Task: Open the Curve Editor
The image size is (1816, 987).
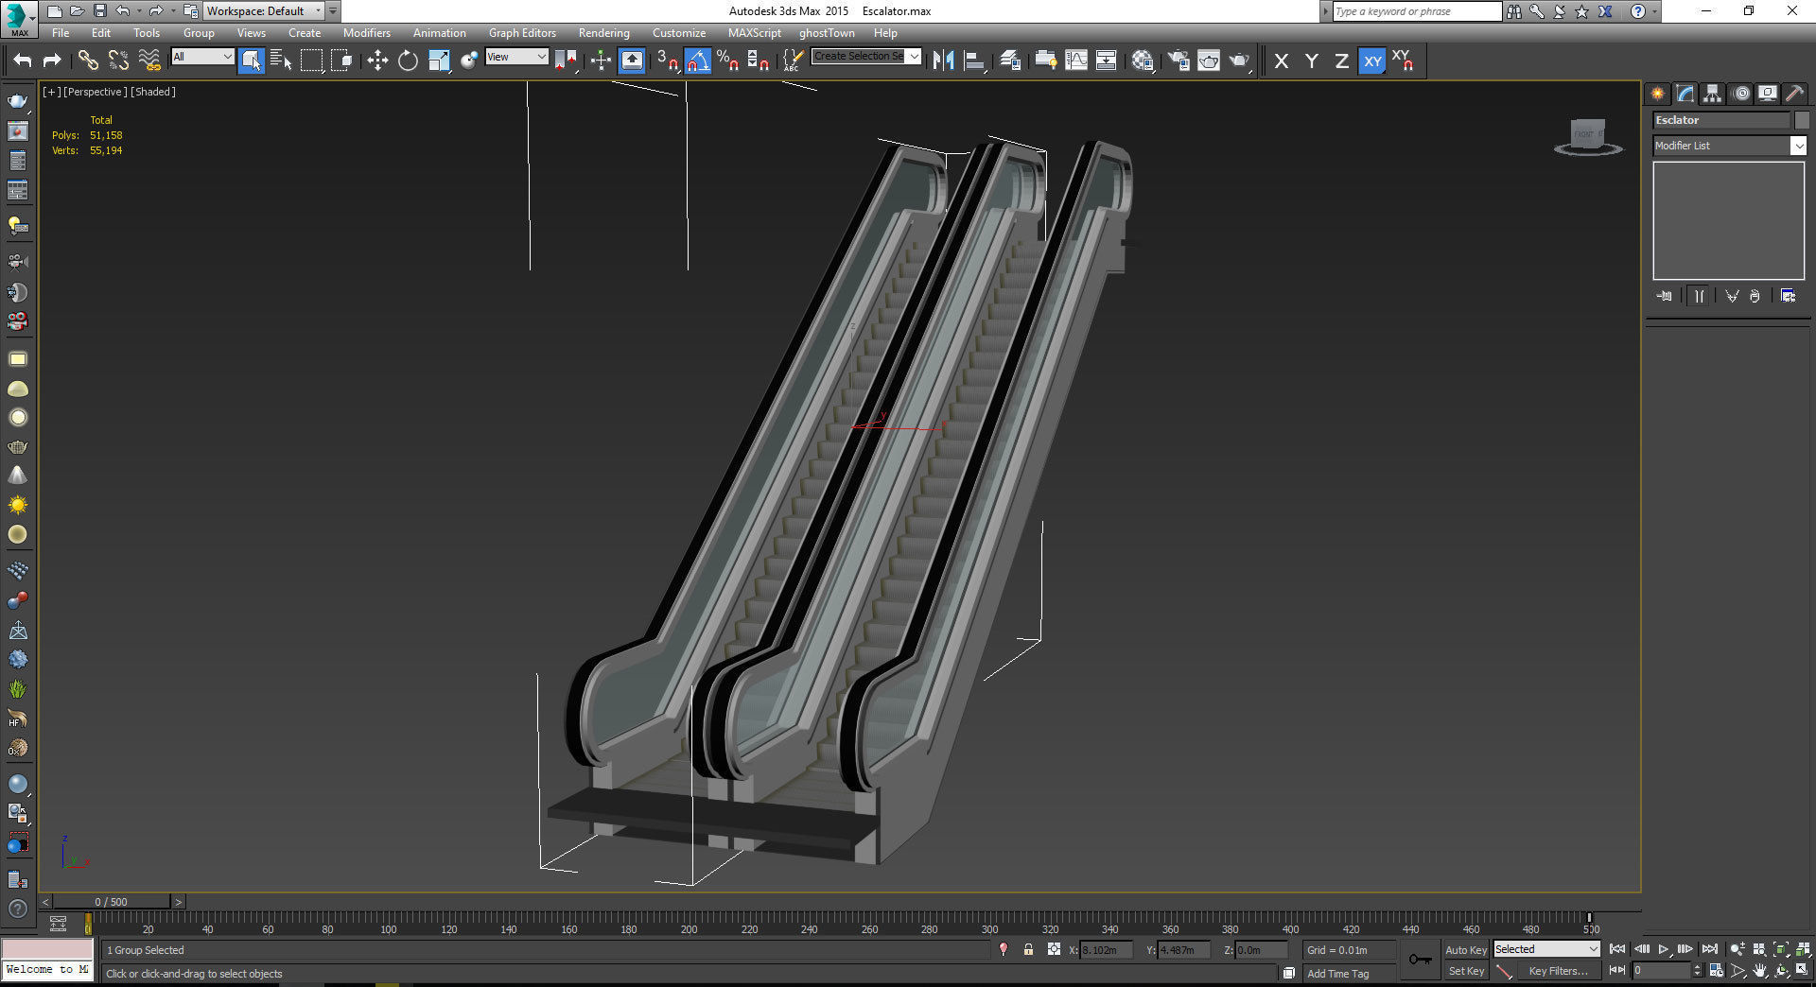Action: coord(1076,61)
